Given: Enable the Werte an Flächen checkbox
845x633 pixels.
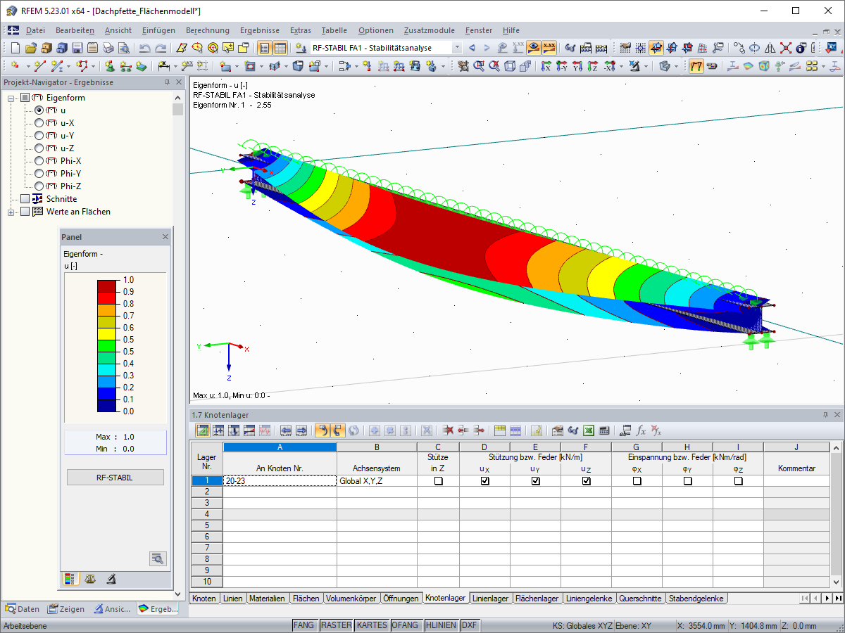Looking at the screenshot, I should tap(25, 212).
